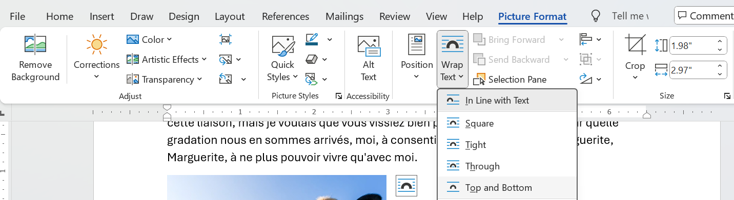Open the Design tab
The width and height of the screenshot is (734, 200).
pos(184,16)
